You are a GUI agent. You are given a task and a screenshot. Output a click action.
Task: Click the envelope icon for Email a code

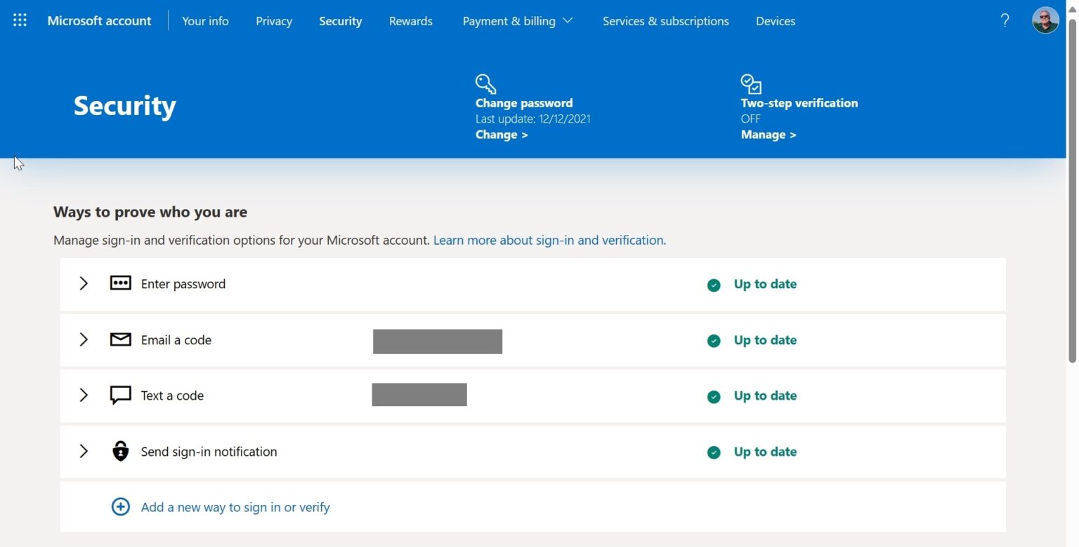[121, 339]
